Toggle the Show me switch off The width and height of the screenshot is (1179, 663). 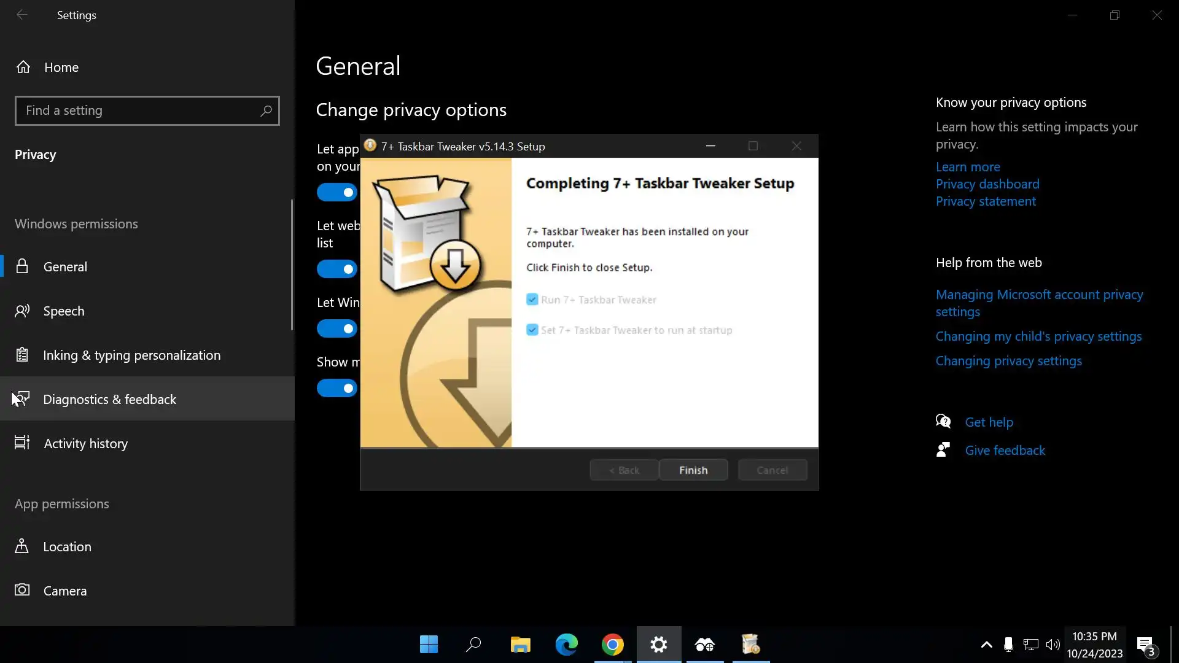pos(337,388)
